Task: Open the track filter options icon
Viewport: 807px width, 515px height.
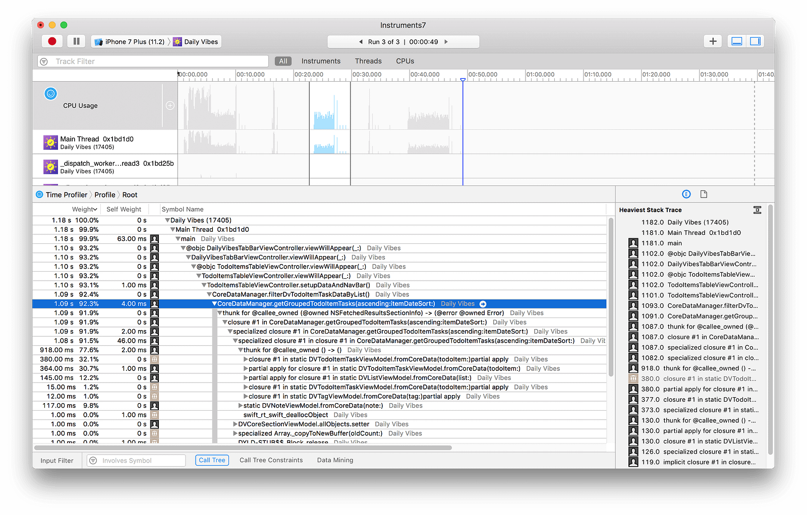Action: [x=44, y=61]
